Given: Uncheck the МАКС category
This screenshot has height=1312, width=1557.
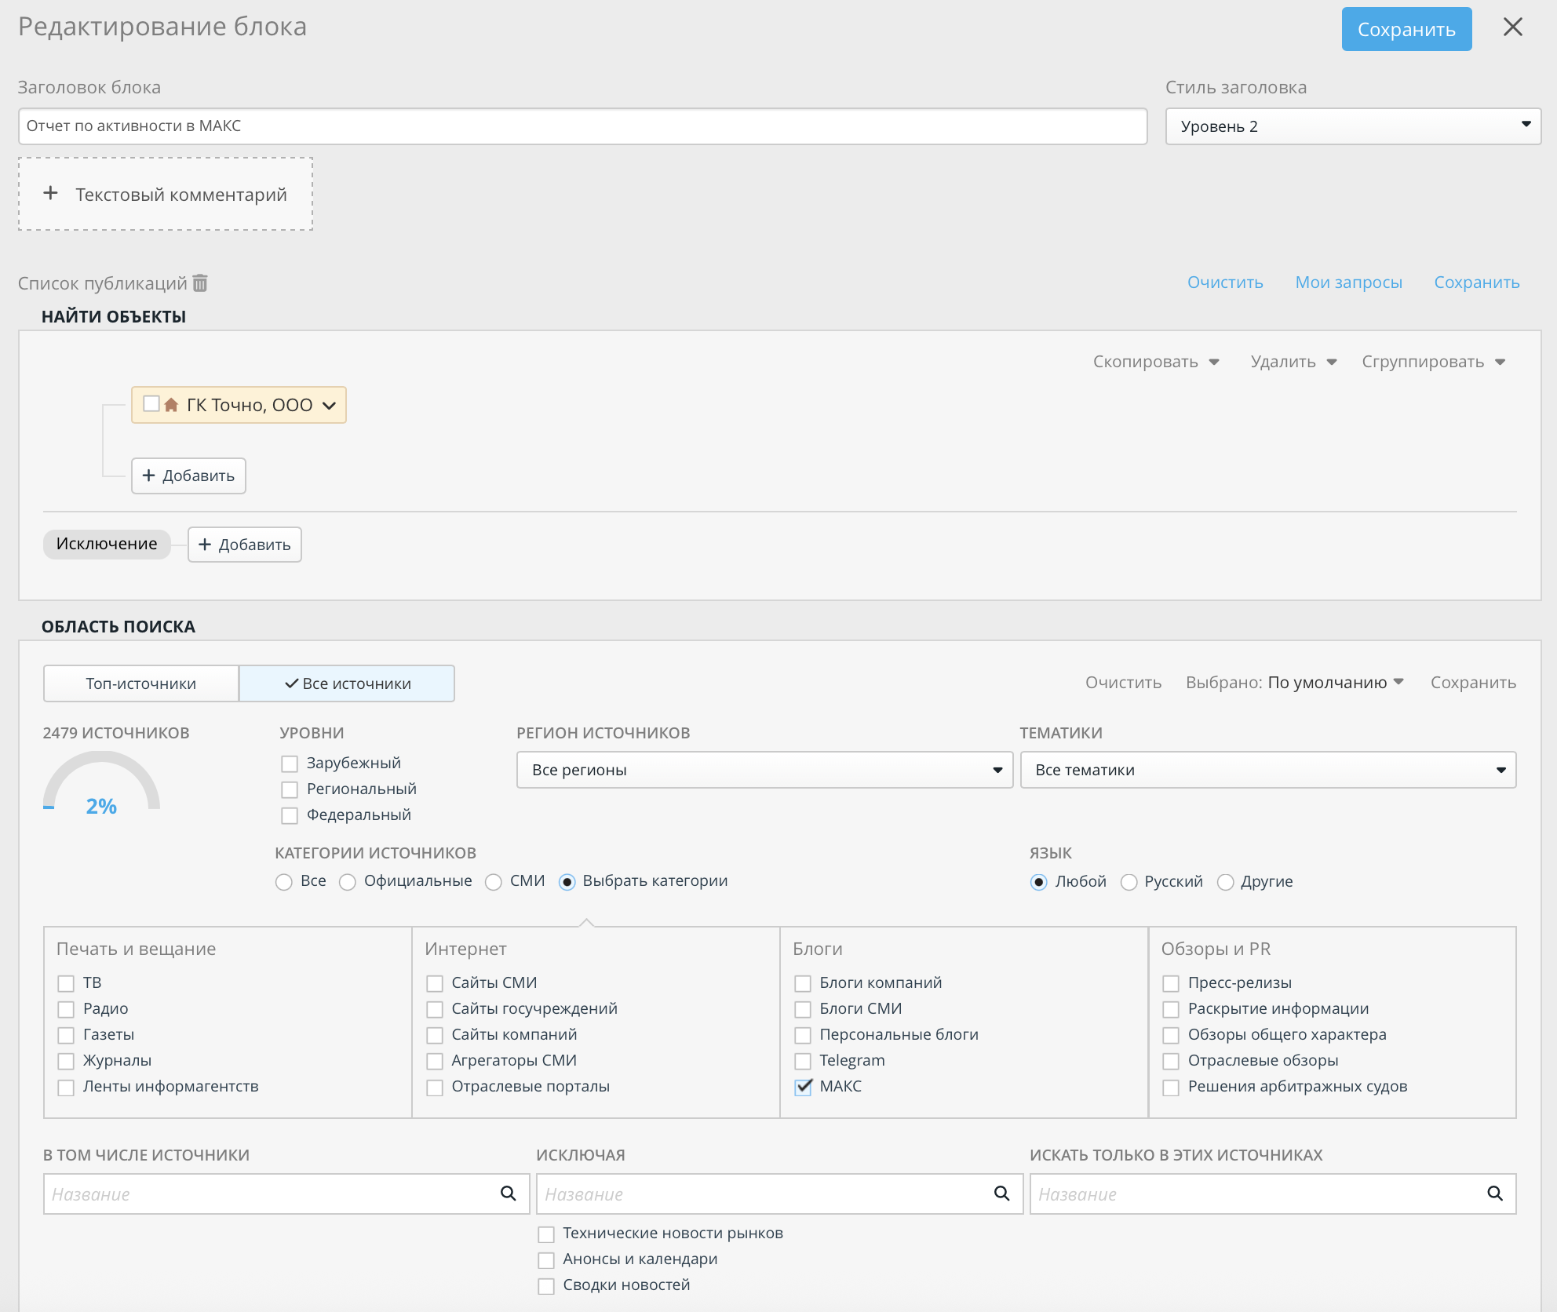Looking at the screenshot, I should click(803, 1087).
